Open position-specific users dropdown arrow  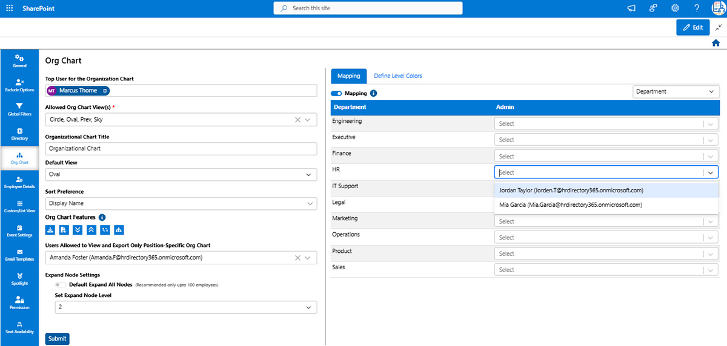click(308, 258)
